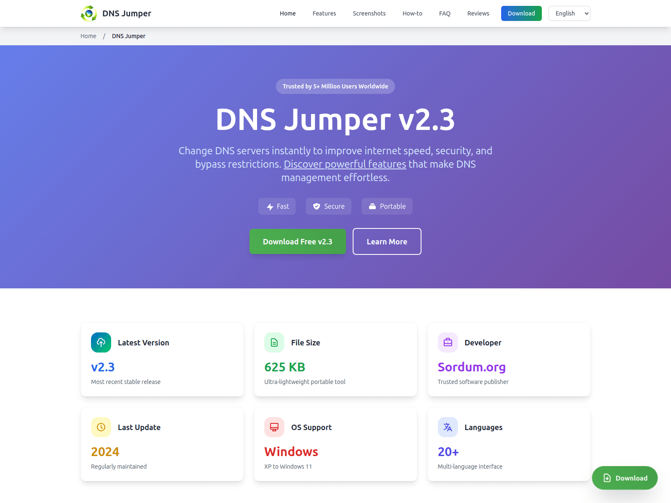Click the Latest Version card title
This screenshot has height=503, width=671.
point(143,342)
